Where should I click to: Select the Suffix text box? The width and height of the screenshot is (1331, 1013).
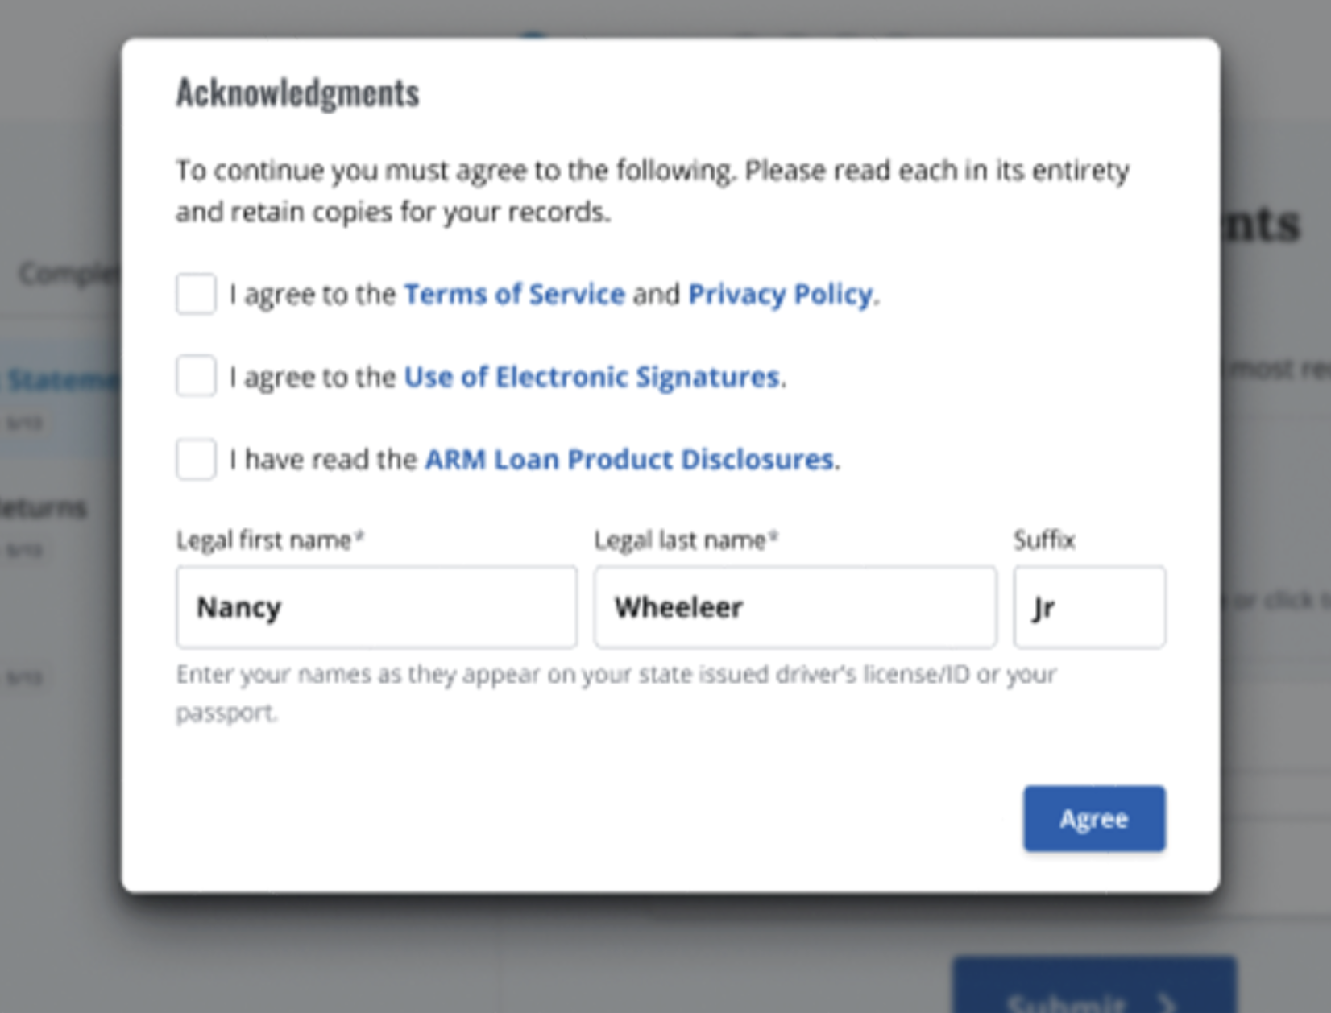(x=1088, y=607)
